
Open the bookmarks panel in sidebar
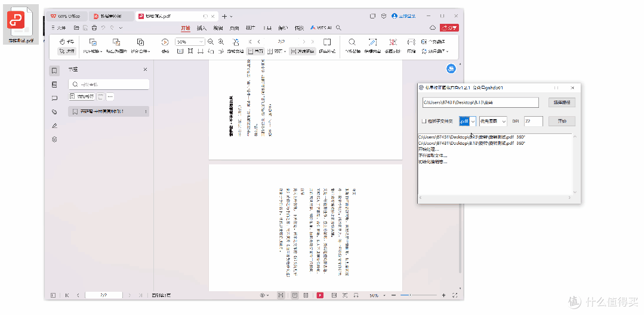pos(54,70)
